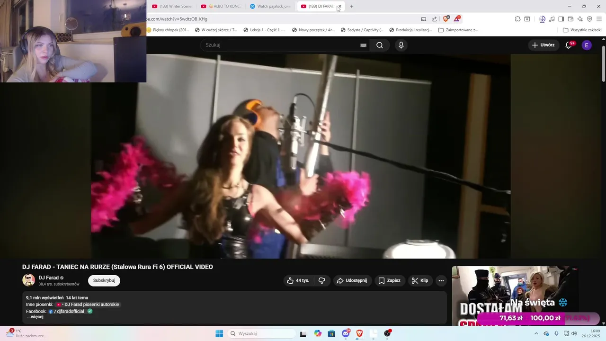Show hidden system tray icons
This screenshot has width=606, height=341.
[536, 333]
